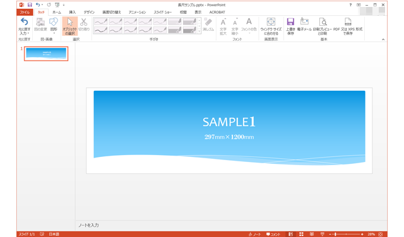Expand quick access undo history arrow

(42, 4)
